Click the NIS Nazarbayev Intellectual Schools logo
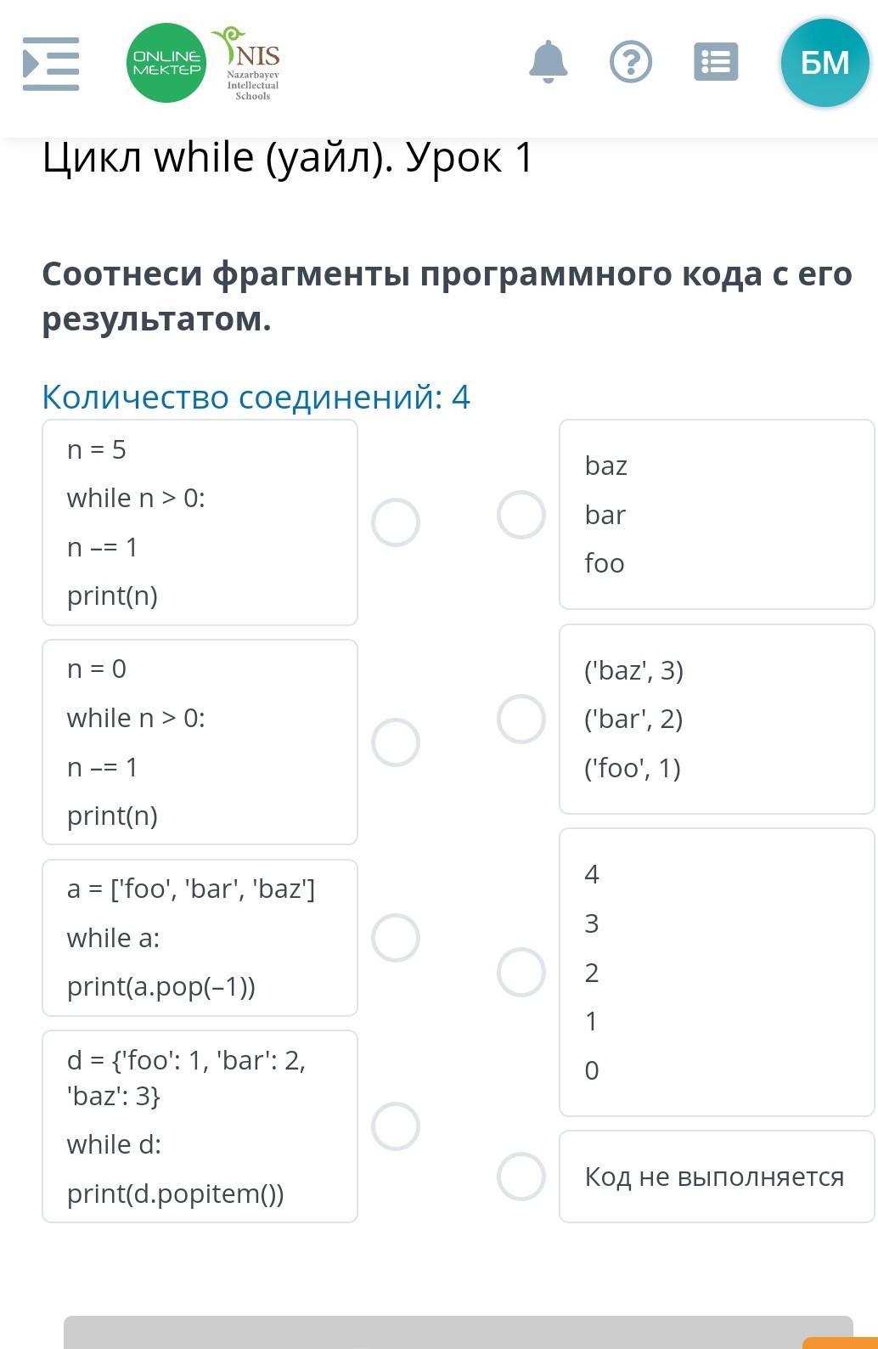 (x=252, y=64)
